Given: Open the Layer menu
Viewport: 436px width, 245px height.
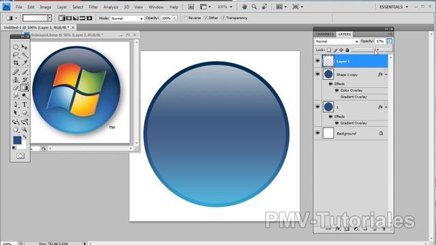Looking at the screenshot, I should (62, 7).
